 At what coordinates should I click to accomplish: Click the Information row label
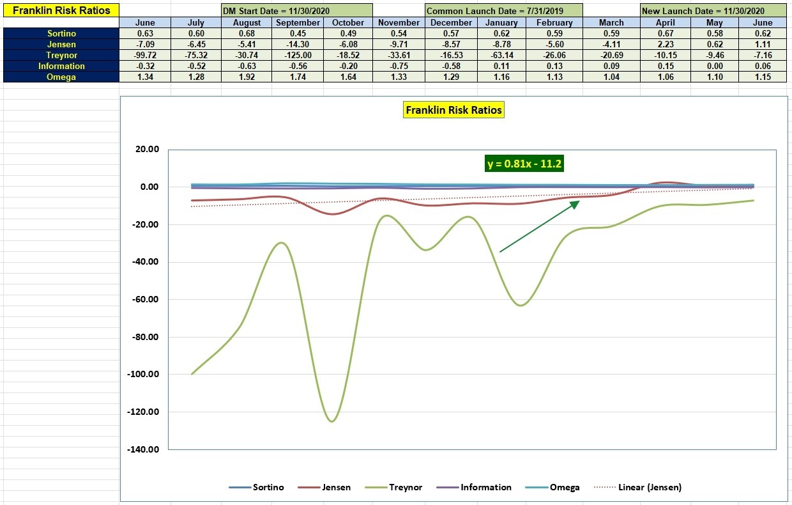[x=61, y=66]
